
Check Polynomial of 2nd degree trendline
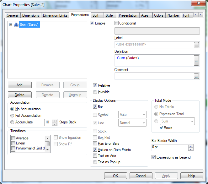[13, 148]
